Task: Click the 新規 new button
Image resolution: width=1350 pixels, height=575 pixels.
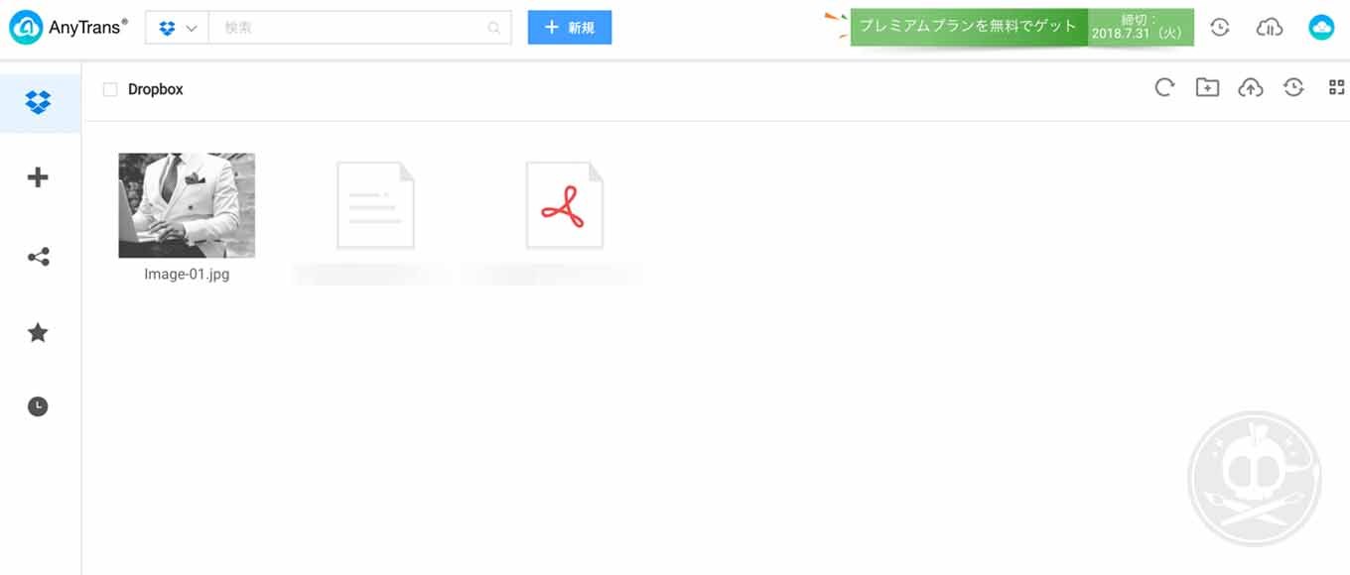Action: (x=570, y=28)
